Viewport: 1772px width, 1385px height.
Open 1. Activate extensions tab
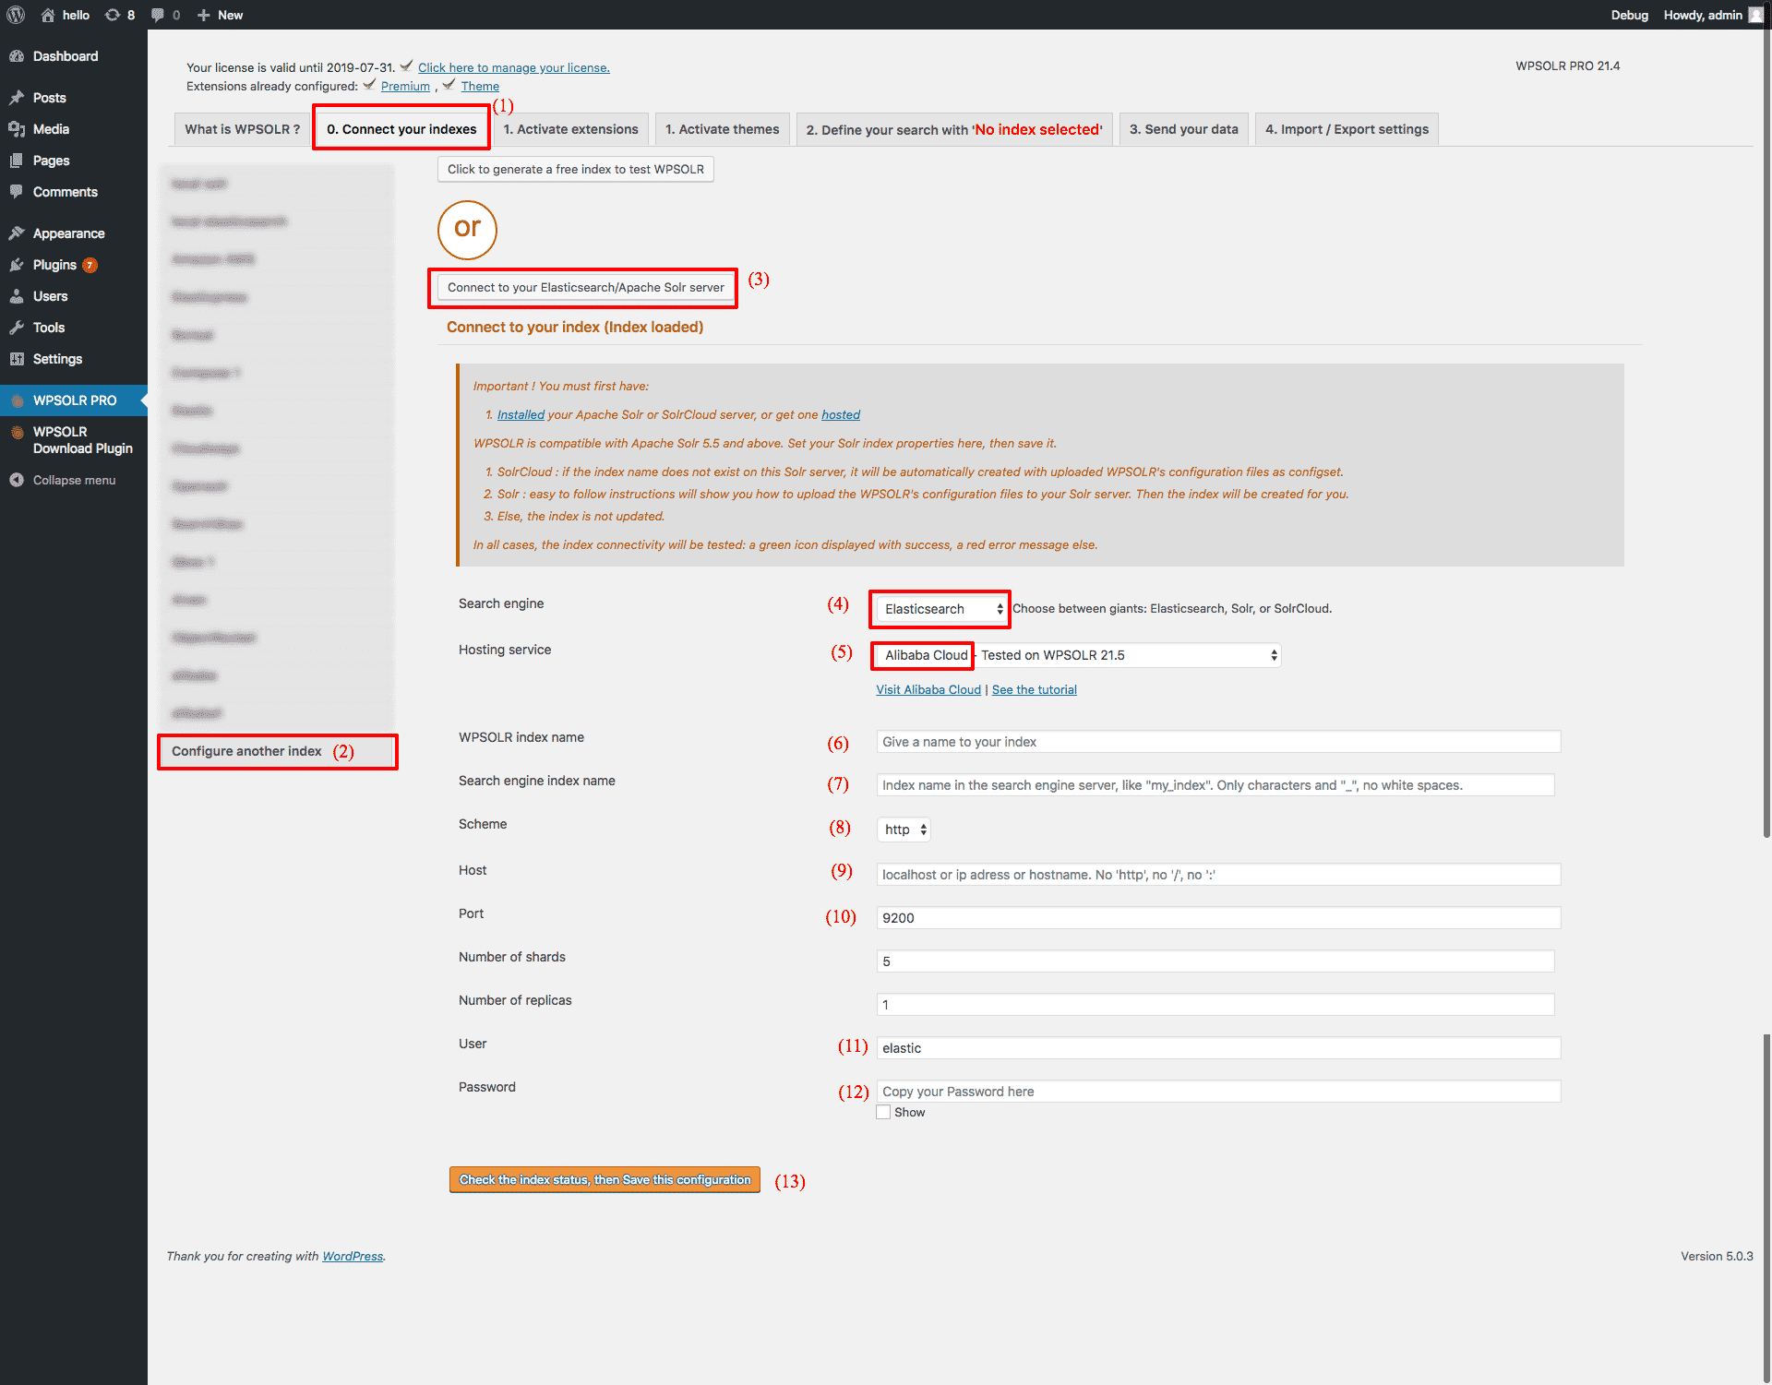click(570, 129)
